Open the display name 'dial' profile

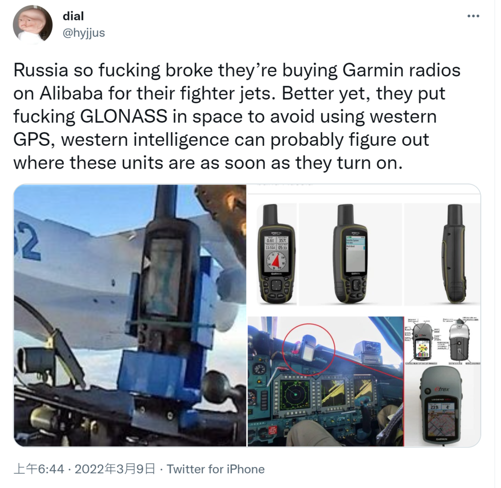pyautogui.click(x=73, y=16)
